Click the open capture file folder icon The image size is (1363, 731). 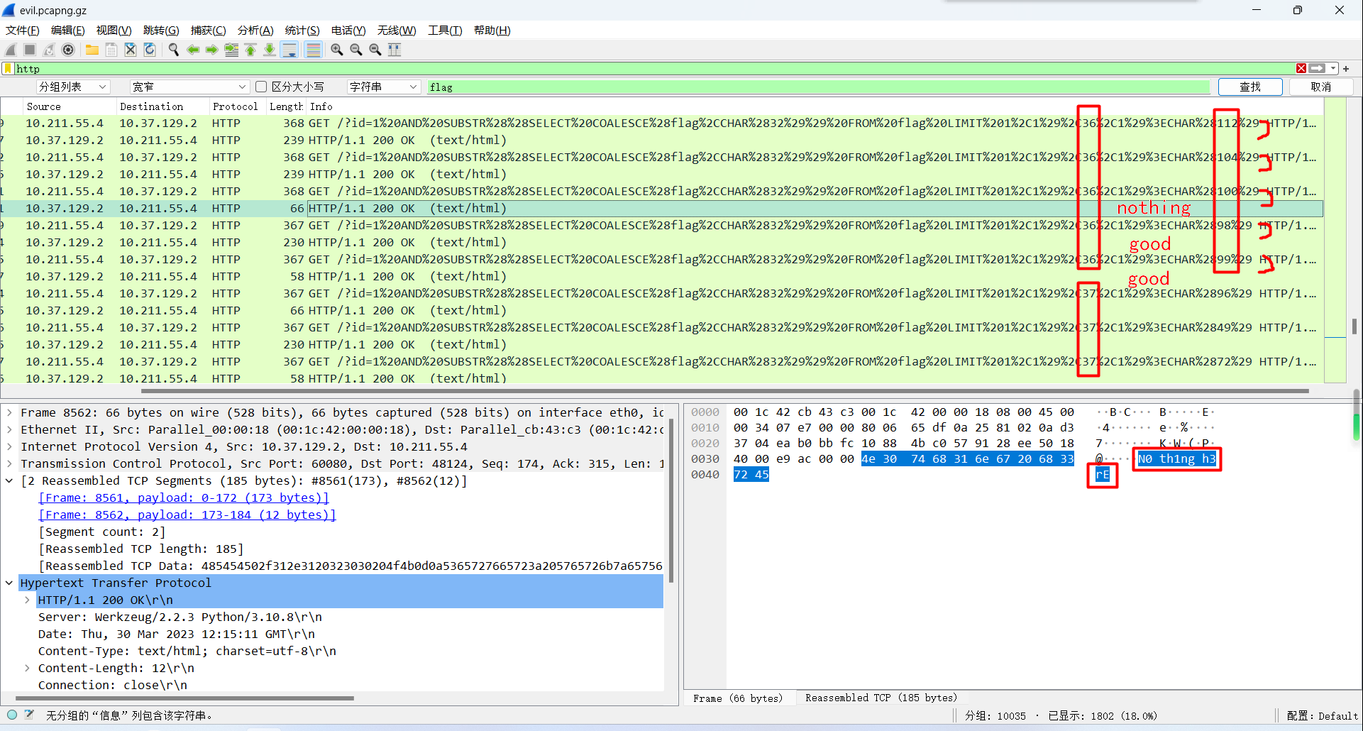click(92, 50)
